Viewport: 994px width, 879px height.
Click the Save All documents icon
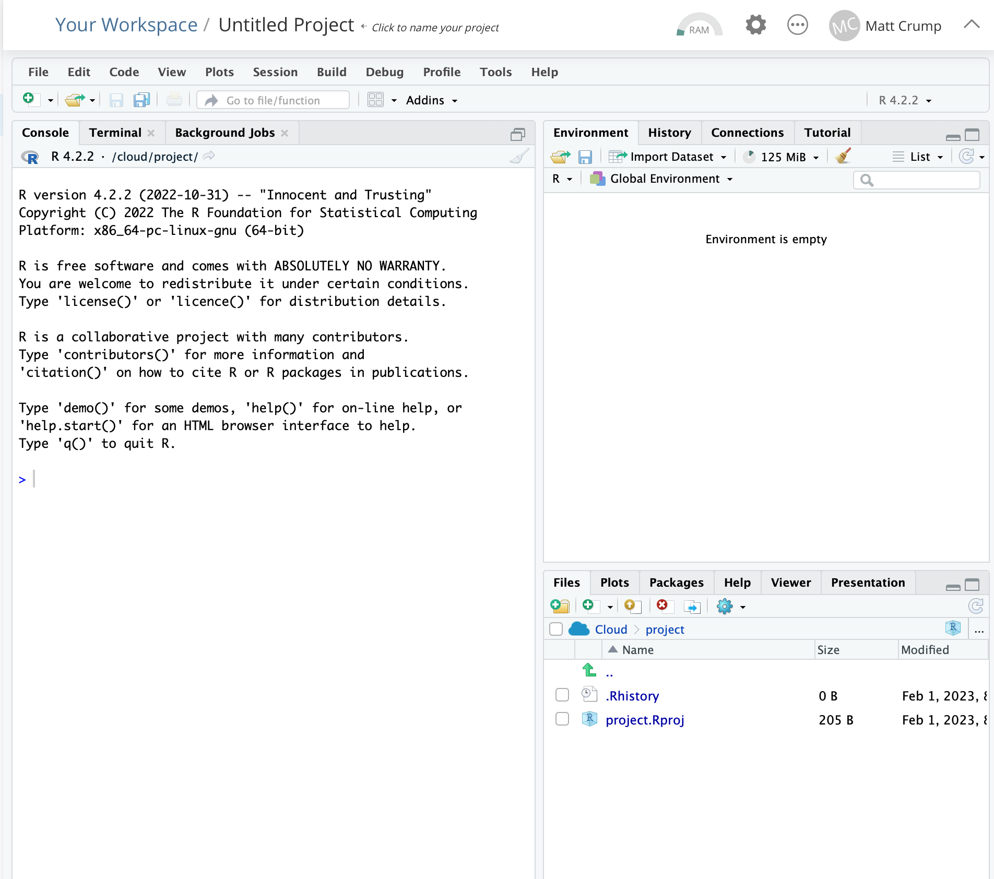(x=141, y=100)
